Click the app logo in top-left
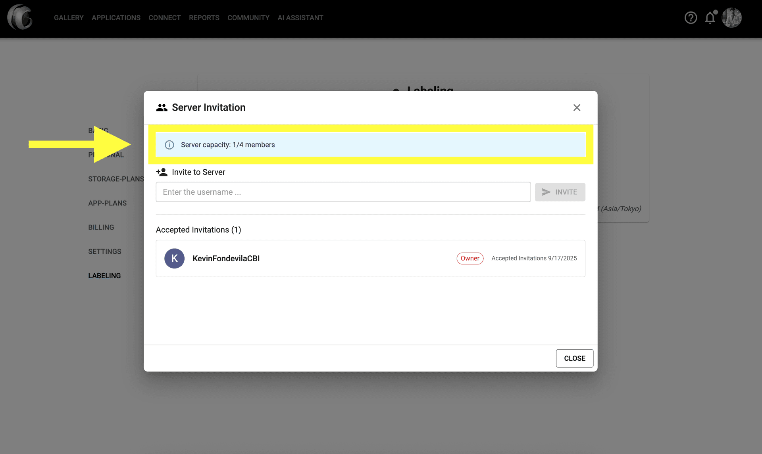The image size is (762, 454). (20, 17)
